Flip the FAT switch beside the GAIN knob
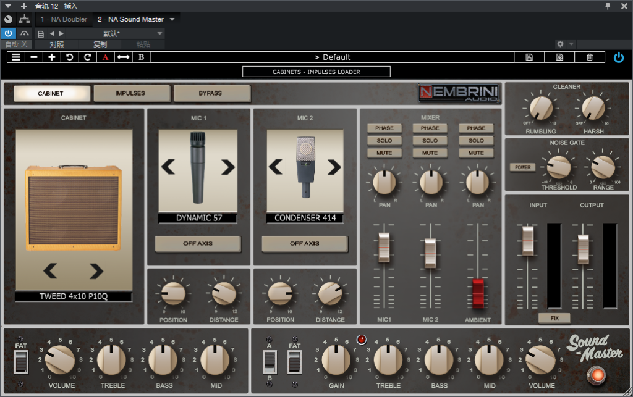 pos(294,362)
